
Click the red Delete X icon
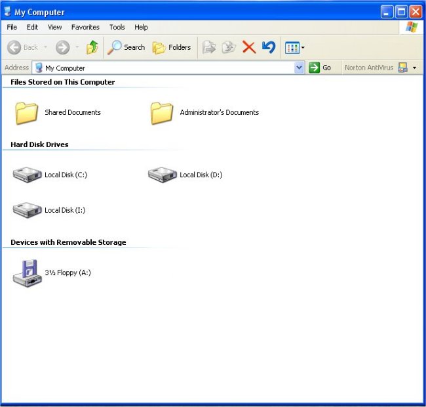[x=249, y=47]
